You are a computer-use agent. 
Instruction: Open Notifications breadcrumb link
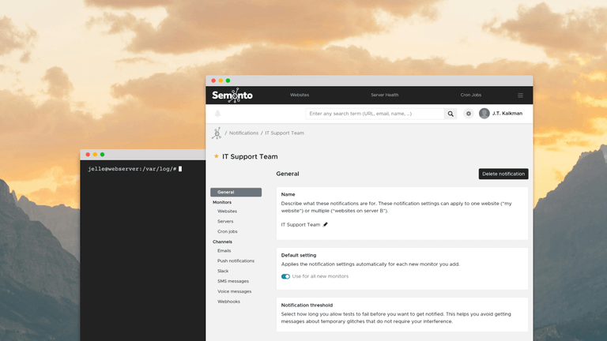(x=243, y=133)
